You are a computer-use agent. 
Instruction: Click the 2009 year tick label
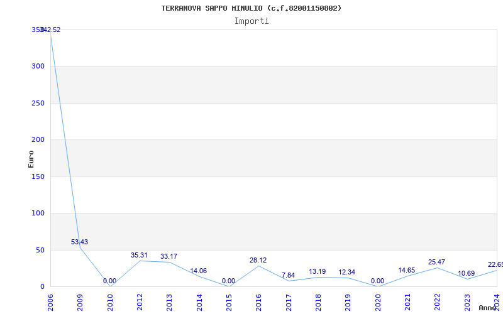pyautogui.click(x=80, y=303)
